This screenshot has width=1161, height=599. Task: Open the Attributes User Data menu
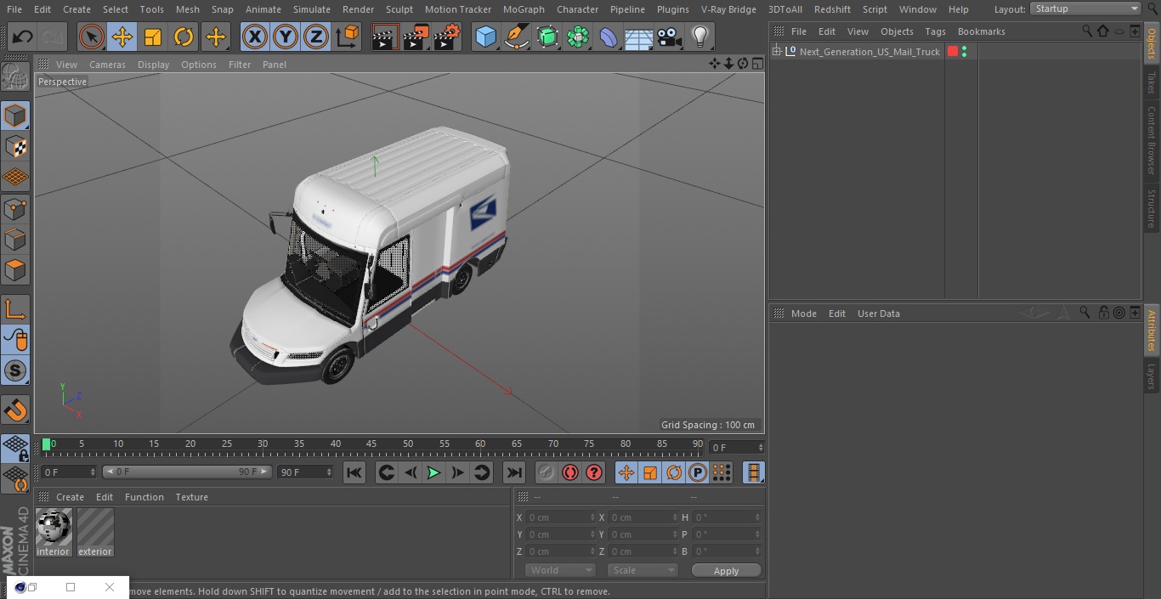point(878,314)
